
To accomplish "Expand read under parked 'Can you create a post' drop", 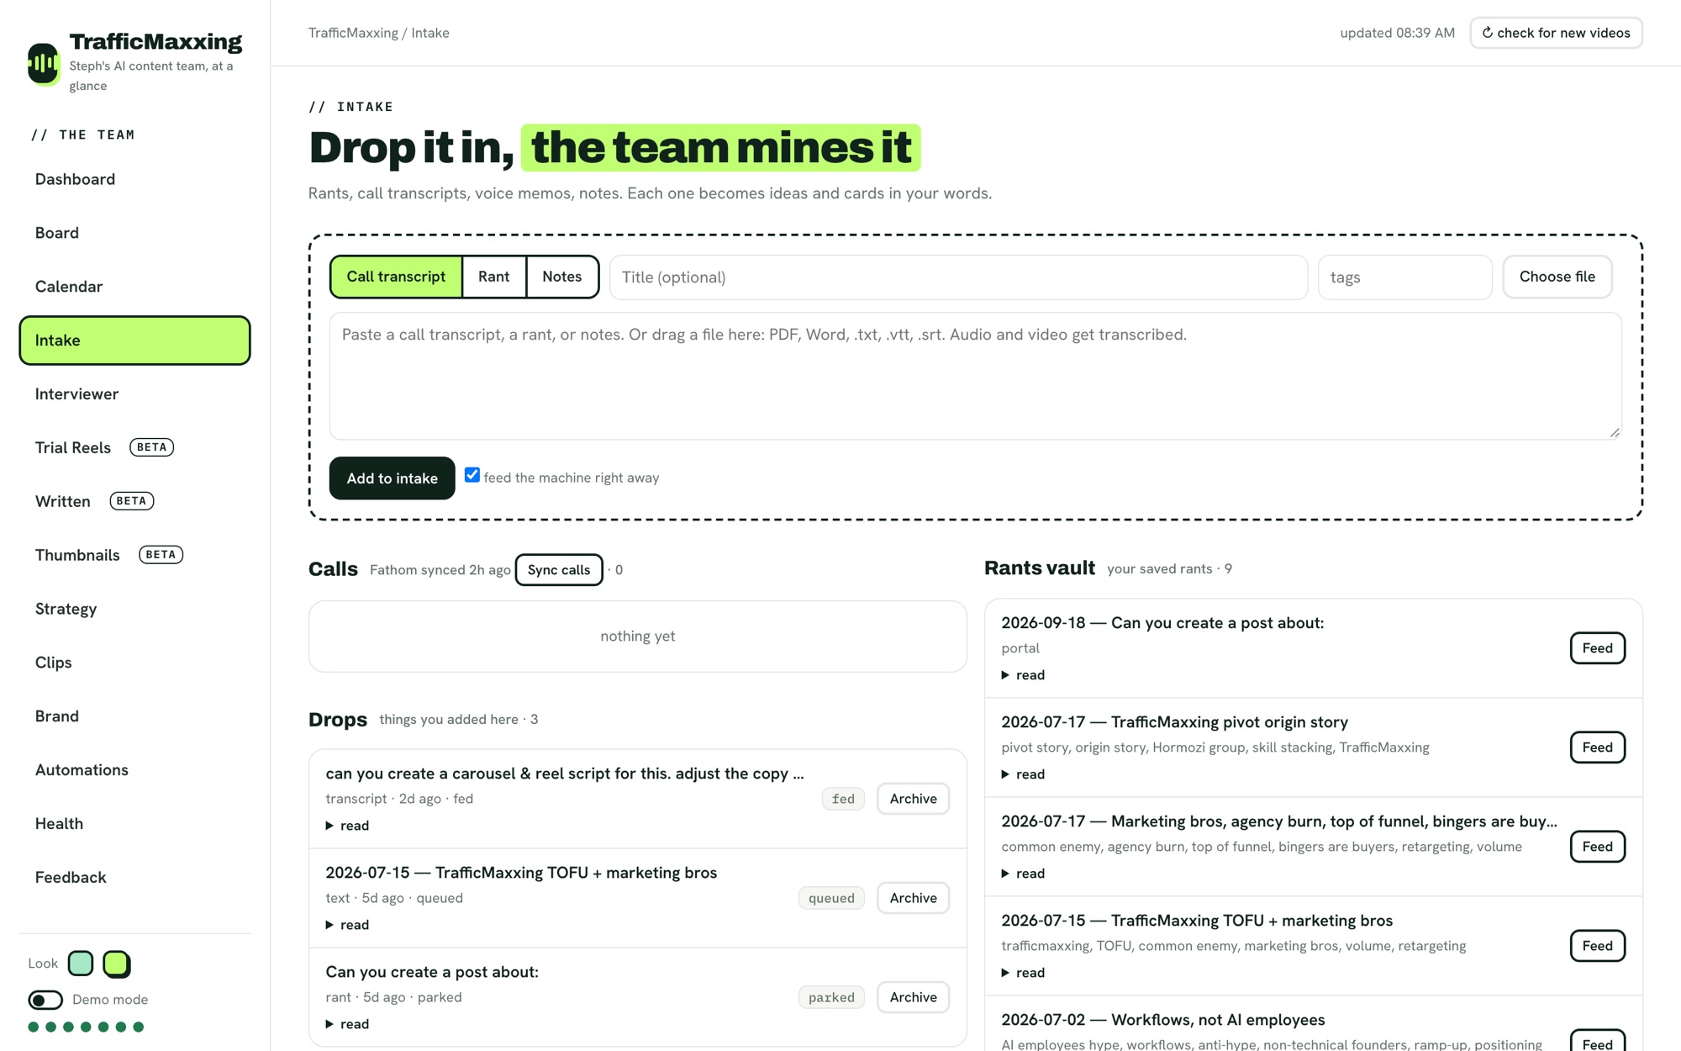I will click(348, 1024).
